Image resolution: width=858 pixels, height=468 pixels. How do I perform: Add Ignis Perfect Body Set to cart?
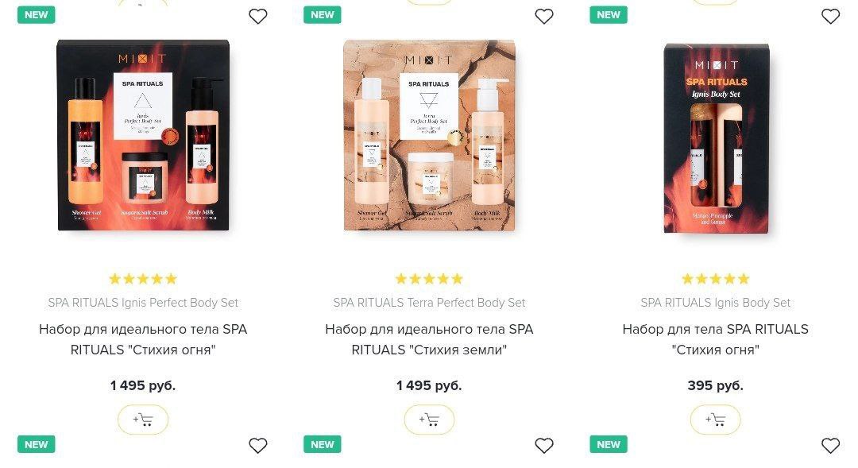pos(143,420)
